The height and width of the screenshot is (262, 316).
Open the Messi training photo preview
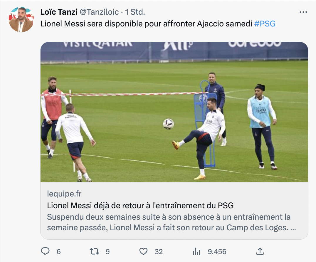[174, 112]
